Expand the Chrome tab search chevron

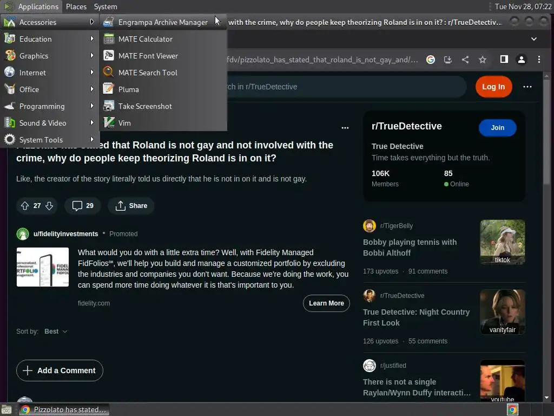534,39
